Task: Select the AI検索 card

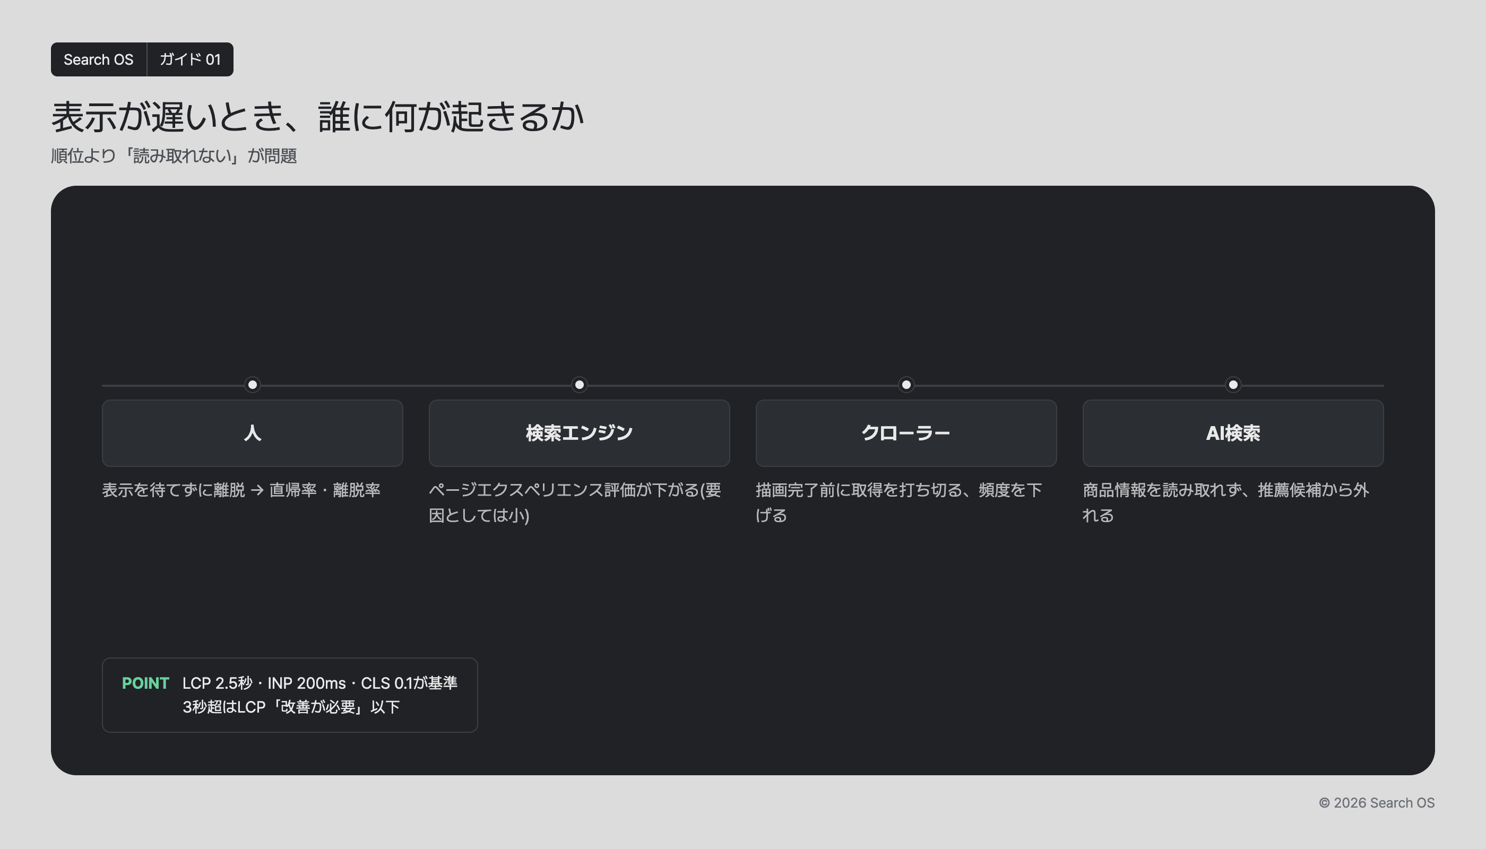Action: tap(1233, 433)
